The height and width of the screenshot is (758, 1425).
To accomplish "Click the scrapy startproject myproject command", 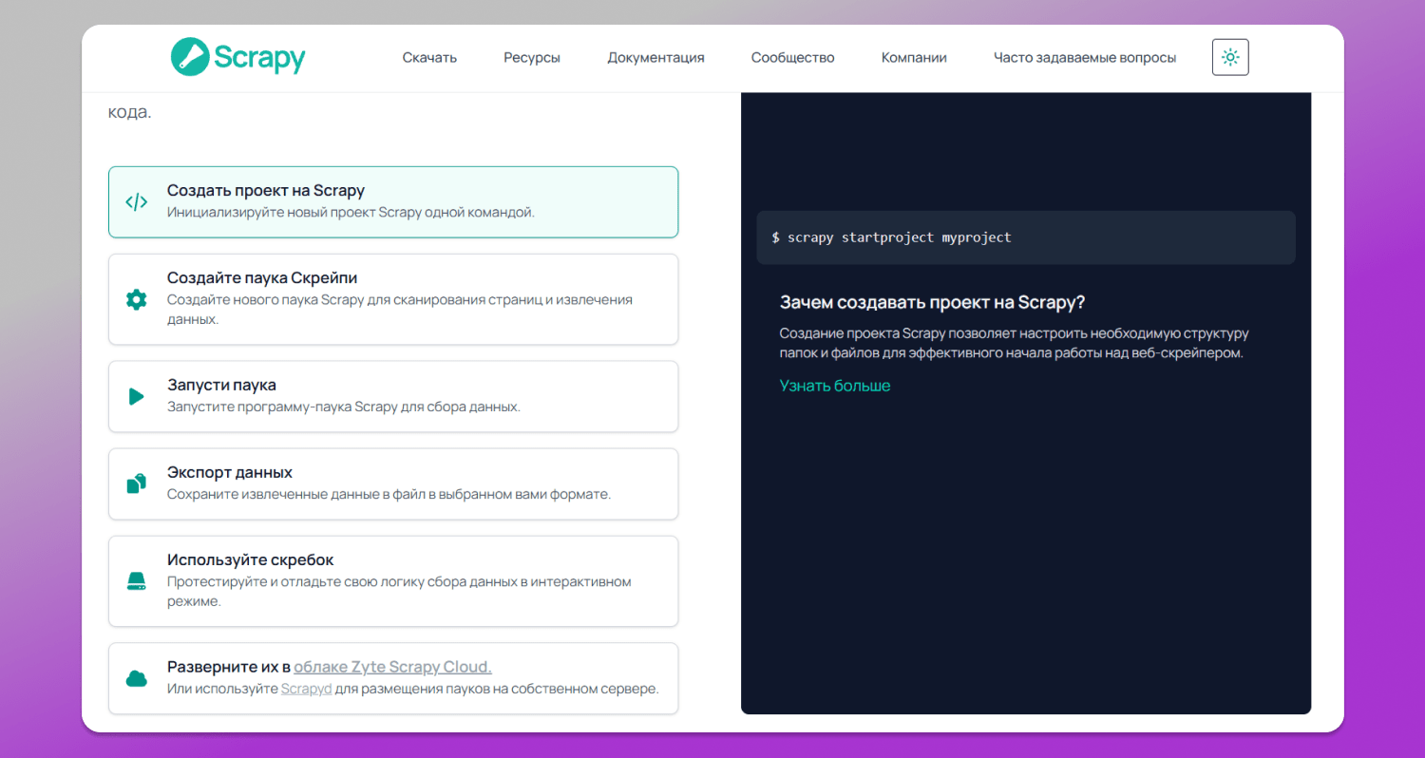I will [x=899, y=237].
